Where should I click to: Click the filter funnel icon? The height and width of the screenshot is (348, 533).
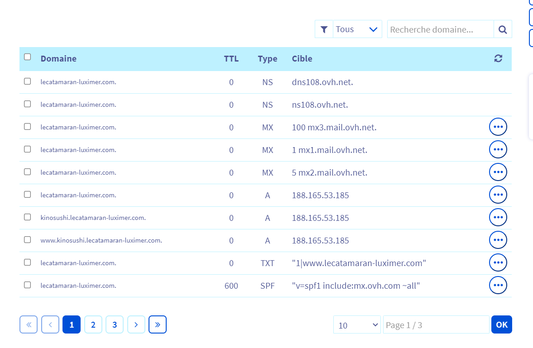pyautogui.click(x=324, y=29)
